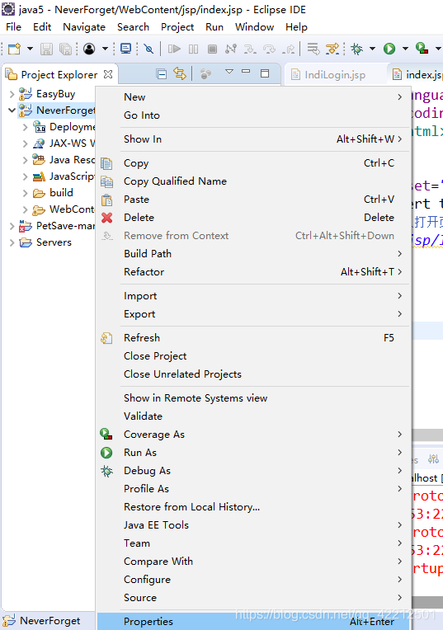
Task: Open the New file dropdown arrow
Action: pyautogui.click(x=31, y=49)
